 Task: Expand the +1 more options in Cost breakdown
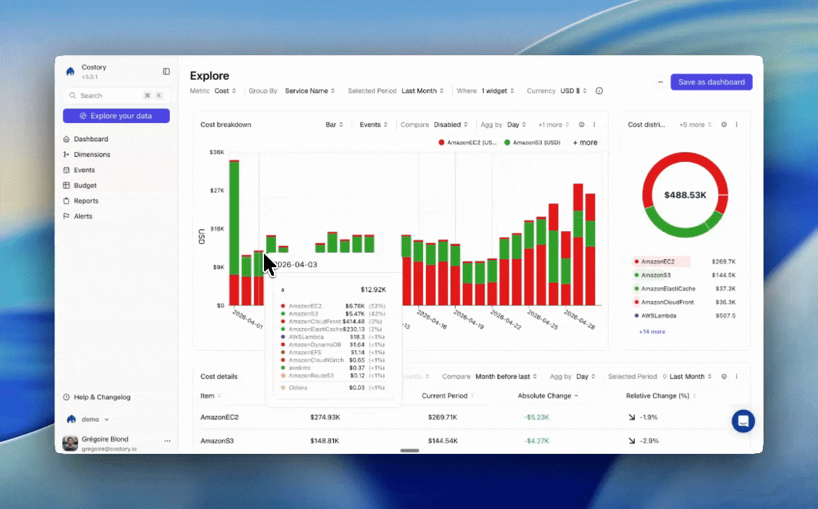point(553,124)
